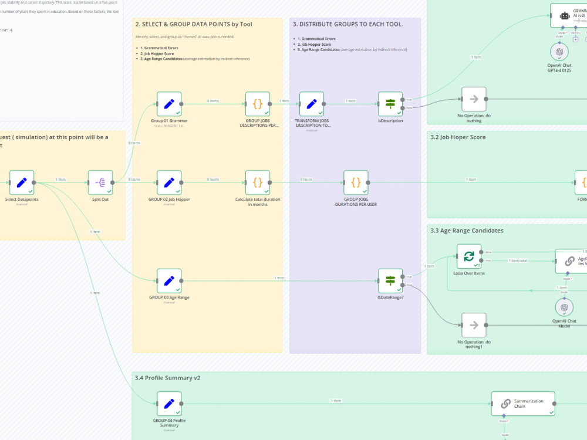Open OpenAI Chat GPT4-4 0125 node
The image size is (587, 440).
tap(559, 52)
